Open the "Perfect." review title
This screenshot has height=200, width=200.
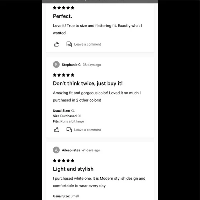[x=62, y=16]
